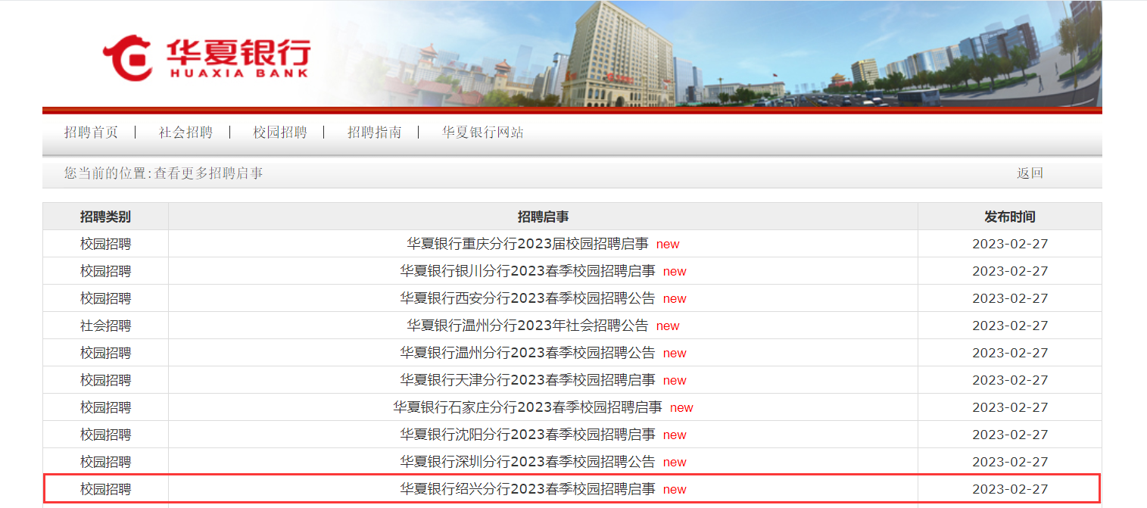
Task: Click the new tag beside 石家庄分行 notice
Action: pos(681,408)
